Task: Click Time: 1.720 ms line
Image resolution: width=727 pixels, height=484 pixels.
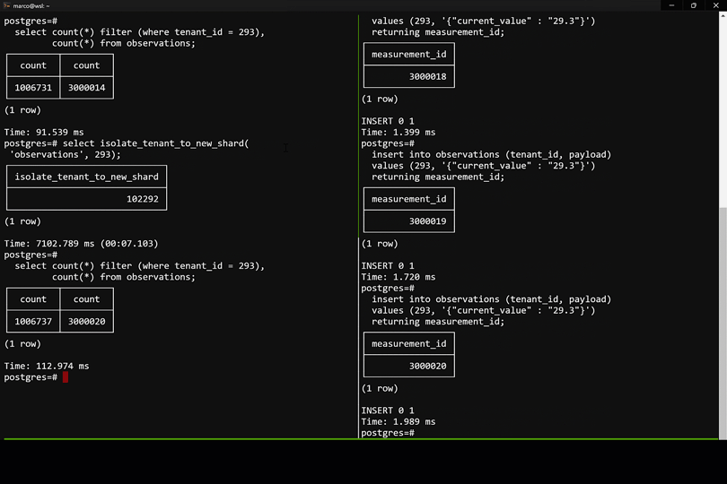Action: [399, 277]
